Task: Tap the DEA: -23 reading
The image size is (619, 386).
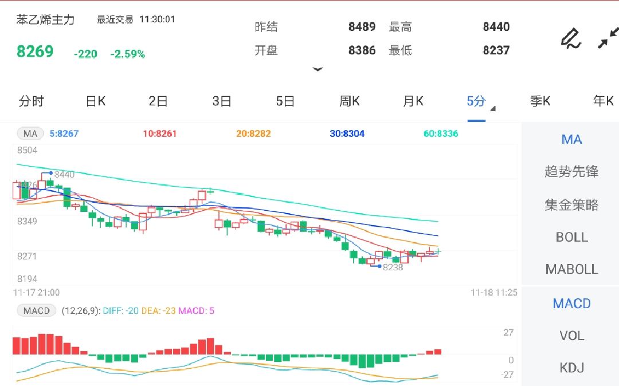Action: point(158,311)
